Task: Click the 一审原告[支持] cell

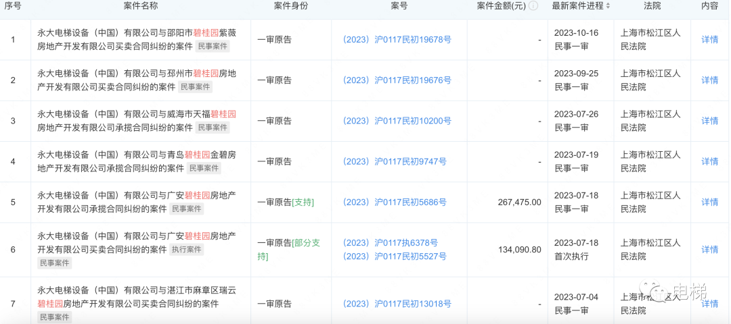Action: 286,202
